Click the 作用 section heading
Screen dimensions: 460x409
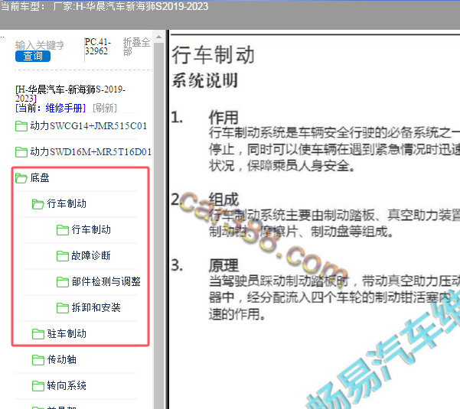pyautogui.click(x=223, y=118)
